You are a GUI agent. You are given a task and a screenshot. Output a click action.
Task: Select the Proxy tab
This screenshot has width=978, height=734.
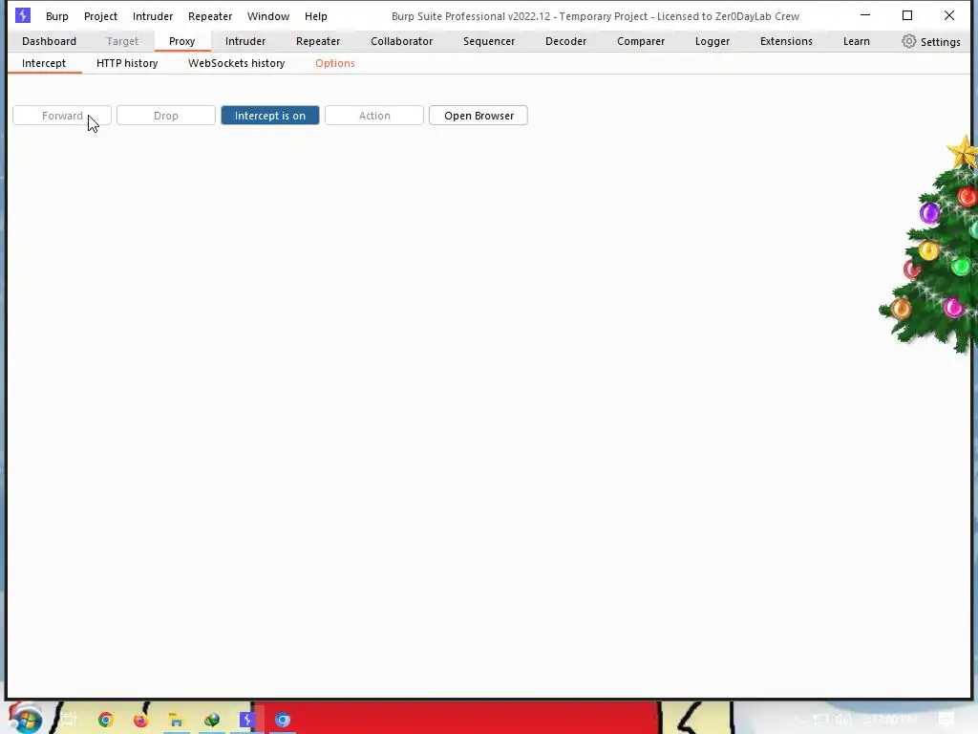click(182, 41)
